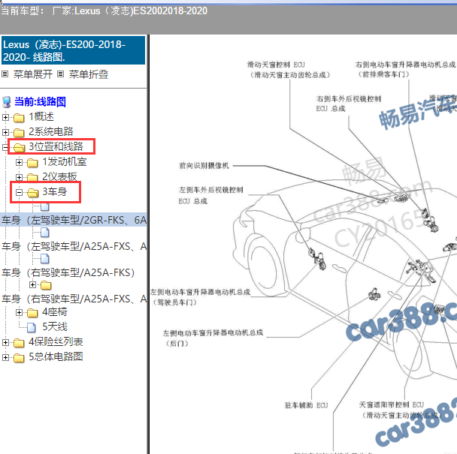
Task: Expand the folder above 车身 右驾驶车型/A25A-FXS
Action: tap(32, 284)
